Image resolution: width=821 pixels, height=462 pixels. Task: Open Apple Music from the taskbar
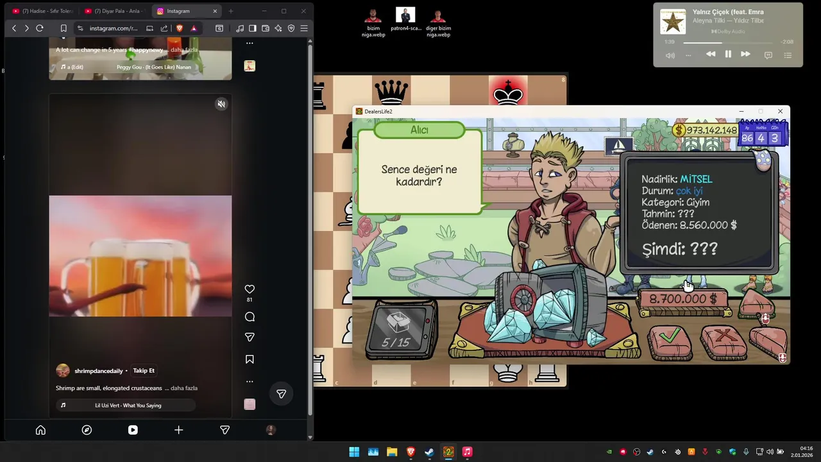click(x=467, y=452)
